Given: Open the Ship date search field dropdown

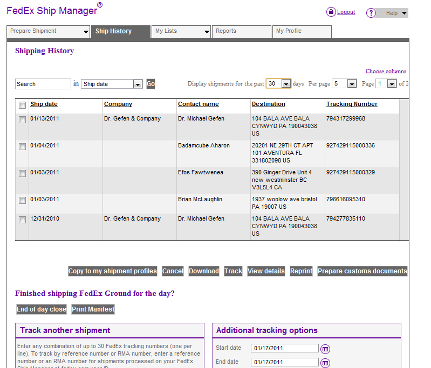Looking at the screenshot, I should (138, 84).
